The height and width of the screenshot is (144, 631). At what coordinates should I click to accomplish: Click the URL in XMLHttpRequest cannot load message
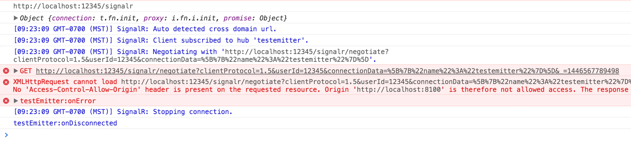tap(374, 82)
